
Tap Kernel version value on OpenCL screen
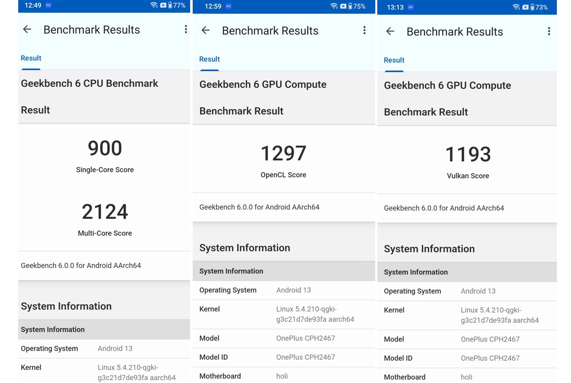[315, 314]
